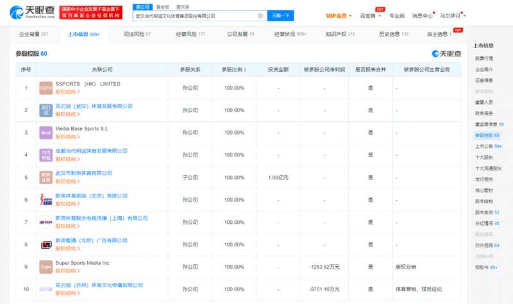Open the 双刃剑(苏州)体育文化传播 logo thumbnail
This screenshot has height=304, width=513.
(46, 289)
